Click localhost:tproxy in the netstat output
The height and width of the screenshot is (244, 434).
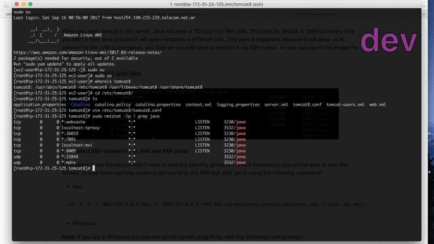pyautogui.click(x=81, y=128)
